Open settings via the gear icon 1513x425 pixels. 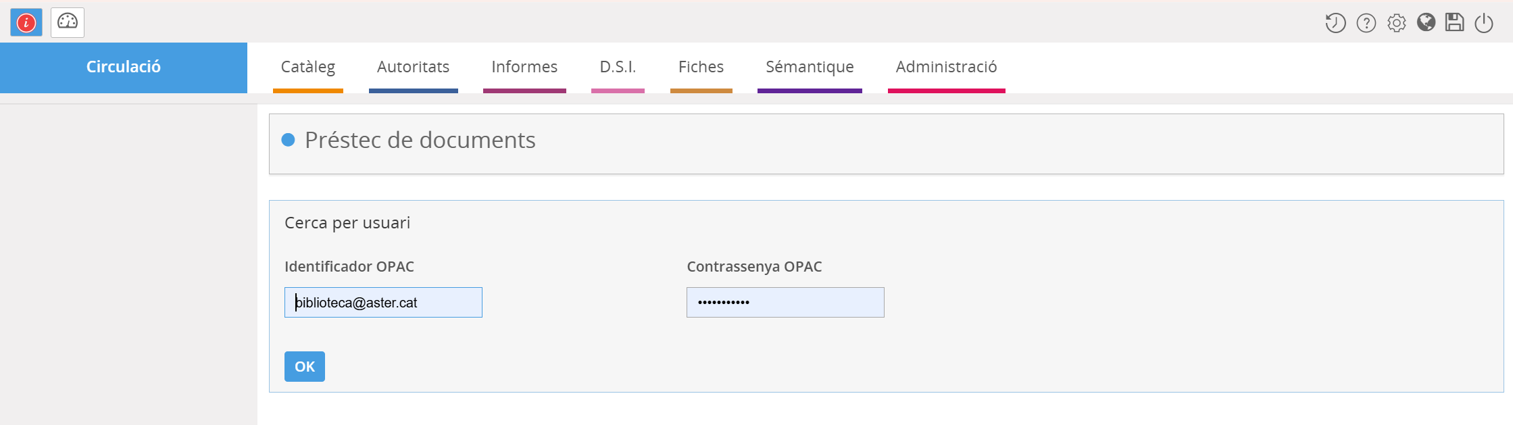1396,23
